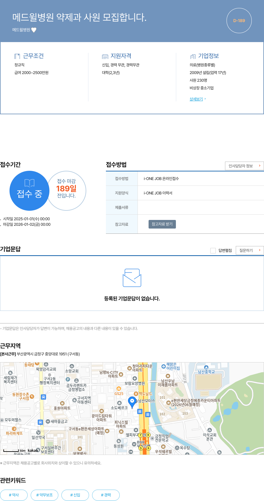The height and width of the screenshot is (501, 264).
Task: Select the # 약사 keyword tag
Action: tap(14, 495)
